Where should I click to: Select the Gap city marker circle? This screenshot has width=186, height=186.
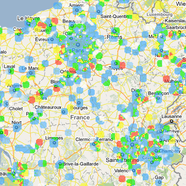pos(159,182)
